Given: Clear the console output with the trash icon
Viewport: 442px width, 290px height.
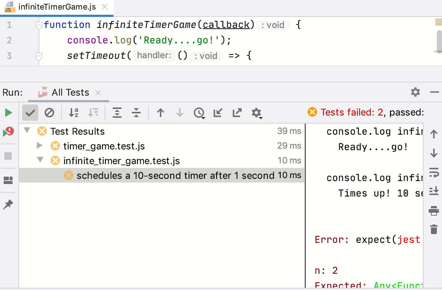Looking at the screenshot, I should point(434,229).
